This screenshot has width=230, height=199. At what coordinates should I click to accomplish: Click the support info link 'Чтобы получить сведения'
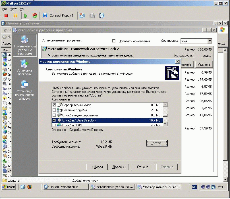tap(91, 55)
